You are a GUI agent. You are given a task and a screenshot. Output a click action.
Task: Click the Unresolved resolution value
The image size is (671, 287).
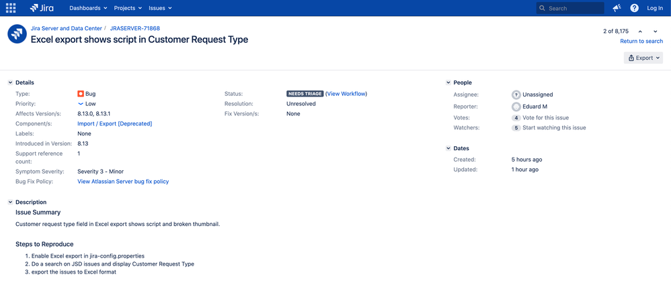301,104
